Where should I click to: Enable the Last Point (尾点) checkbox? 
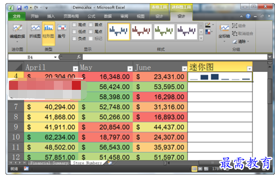pyautogui.click(x=91, y=31)
